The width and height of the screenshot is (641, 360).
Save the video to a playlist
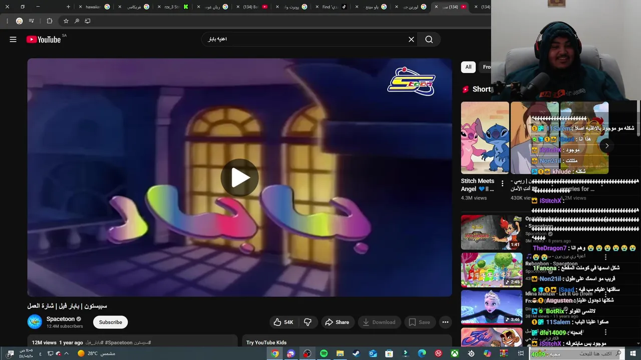419,322
